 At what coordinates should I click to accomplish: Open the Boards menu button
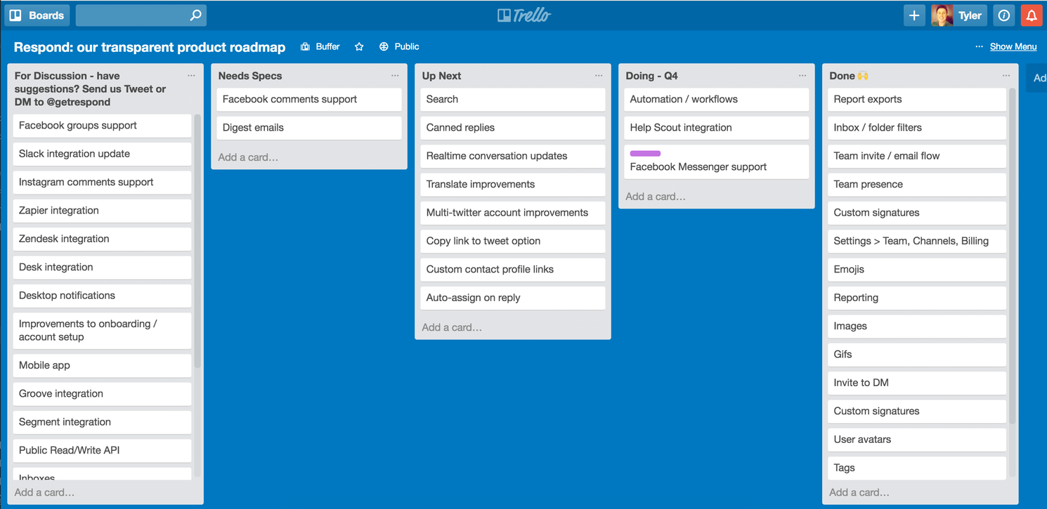pos(37,15)
